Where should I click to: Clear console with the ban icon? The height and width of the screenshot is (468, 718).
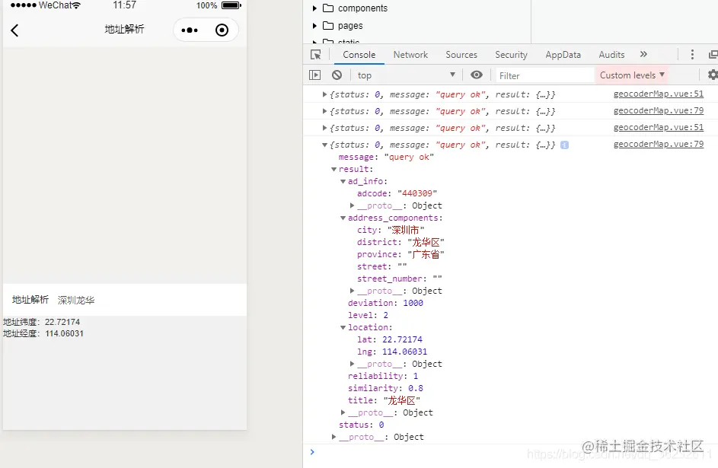tap(337, 75)
